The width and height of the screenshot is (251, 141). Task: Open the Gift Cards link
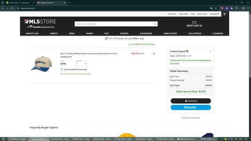coord(172,14)
